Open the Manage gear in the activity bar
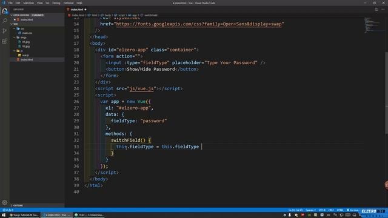 5,202
